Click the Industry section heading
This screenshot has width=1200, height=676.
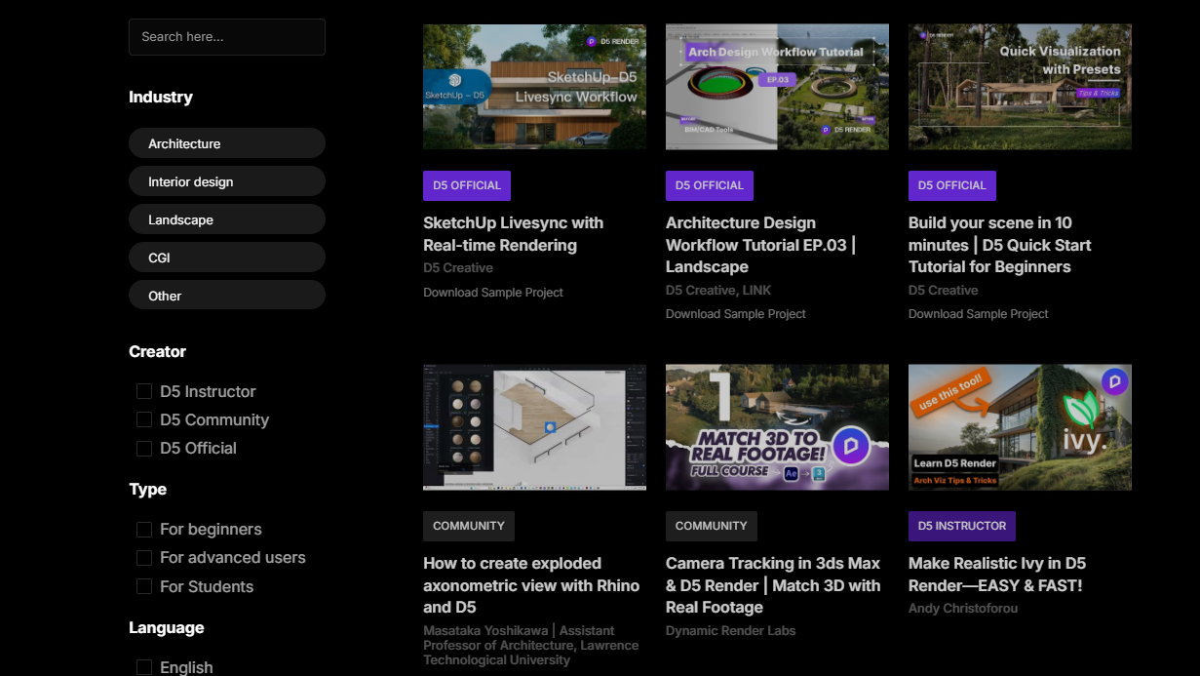pyautogui.click(x=161, y=98)
